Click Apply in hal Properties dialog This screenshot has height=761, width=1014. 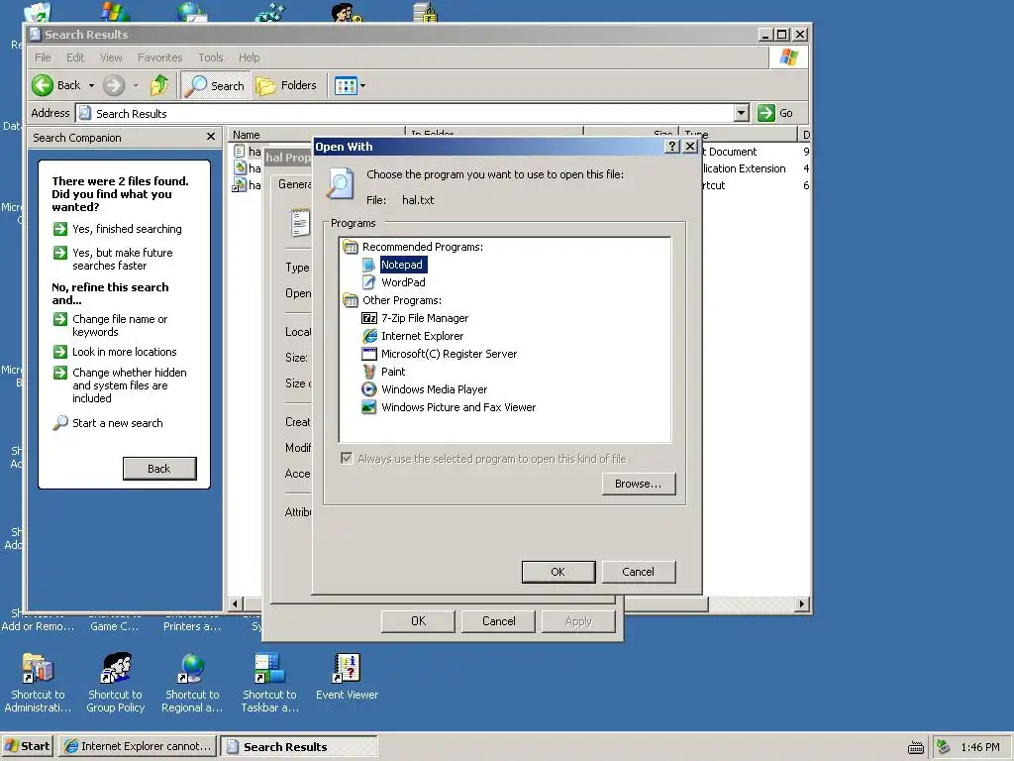tap(578, 621)
